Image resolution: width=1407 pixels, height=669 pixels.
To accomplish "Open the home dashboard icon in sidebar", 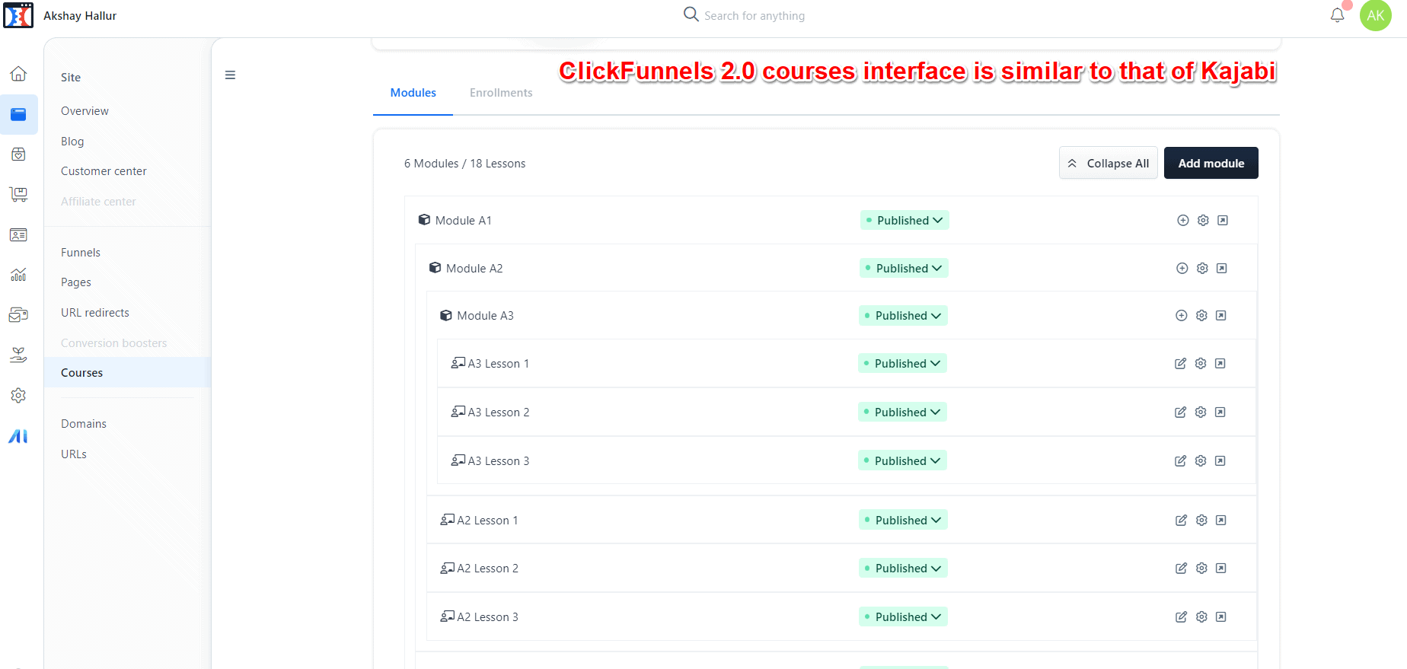I will tap(19, 74).
